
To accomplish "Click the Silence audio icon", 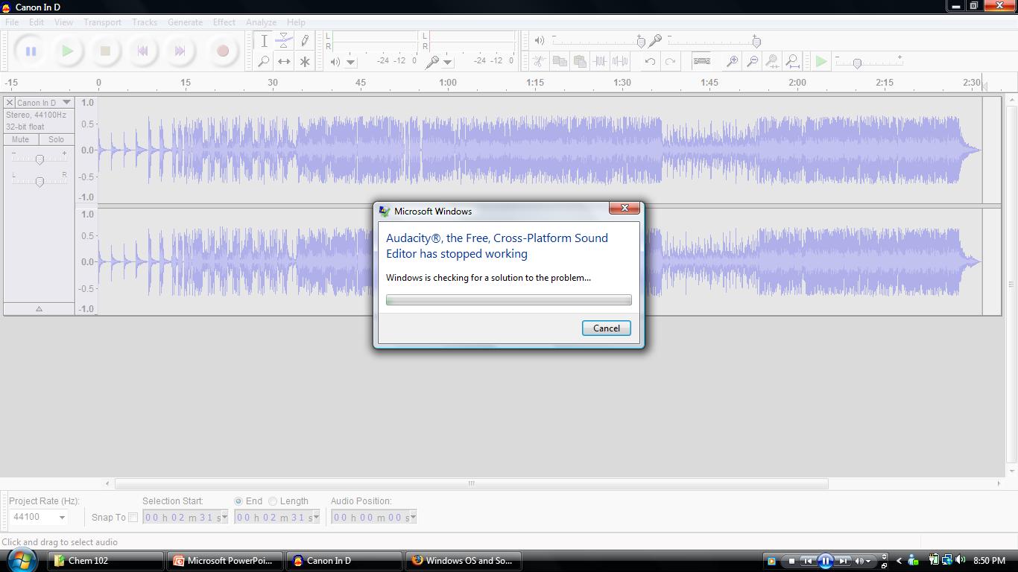I will coord(619,61).
